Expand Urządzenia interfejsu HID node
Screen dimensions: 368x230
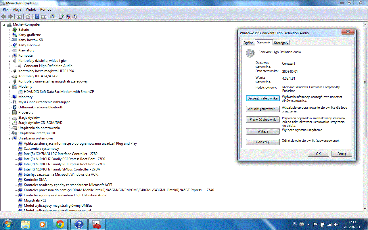click(x=9, y=133)
